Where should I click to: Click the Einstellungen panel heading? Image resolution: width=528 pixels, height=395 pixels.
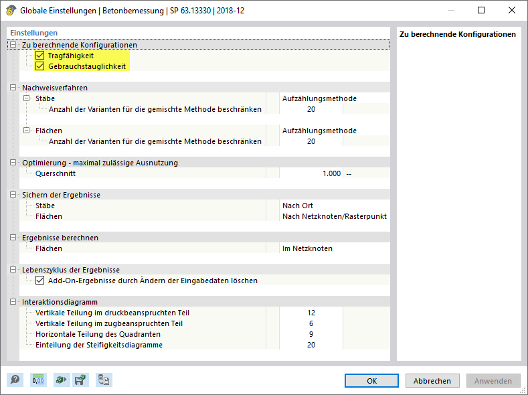tap(33, 33)
